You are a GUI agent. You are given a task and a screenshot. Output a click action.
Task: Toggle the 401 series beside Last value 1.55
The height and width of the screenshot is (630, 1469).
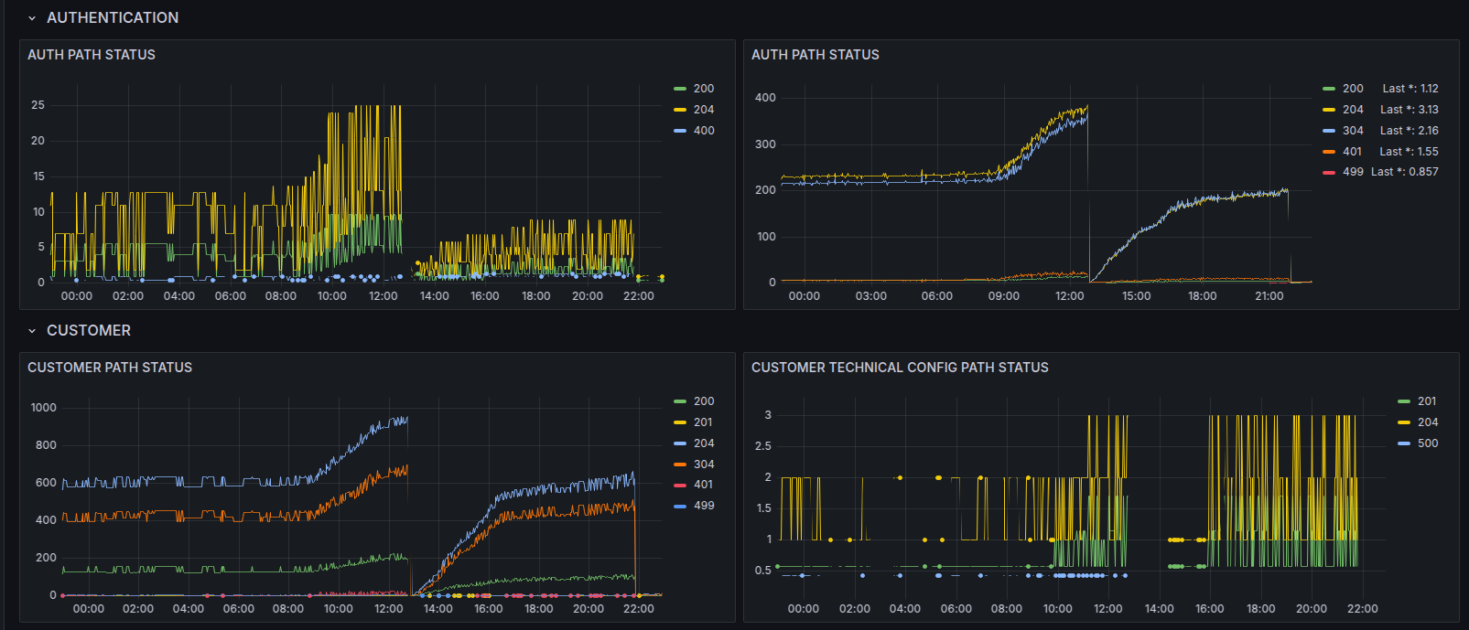(1352, 152)
